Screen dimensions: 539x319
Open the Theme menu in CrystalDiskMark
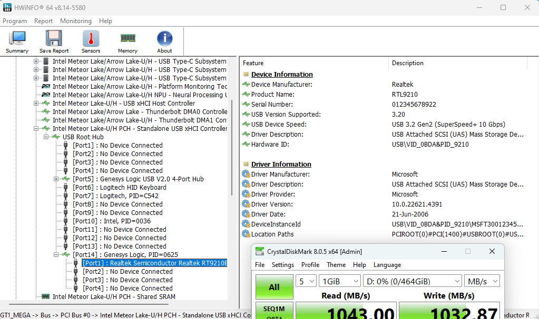336,265
